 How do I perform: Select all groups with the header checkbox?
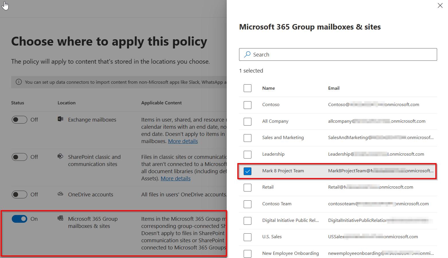pos(247,88)
